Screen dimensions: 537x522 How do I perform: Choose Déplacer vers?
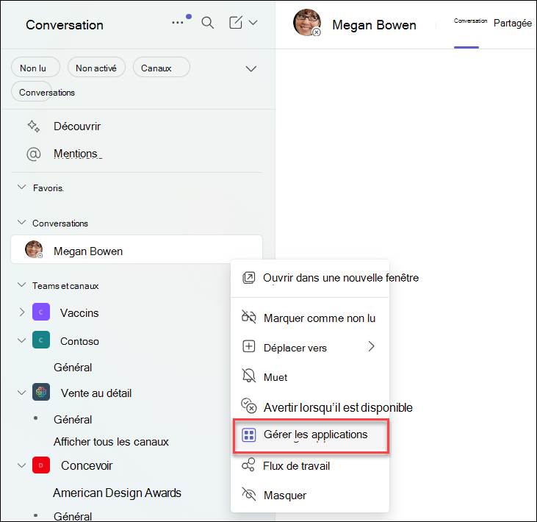[x=310, y=348]
